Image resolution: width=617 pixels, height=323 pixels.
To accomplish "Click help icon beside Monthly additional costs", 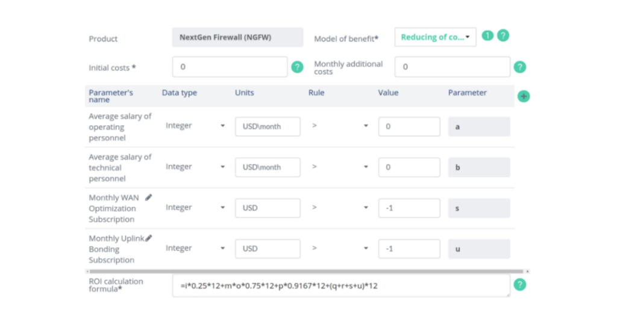I will point(520,67).
